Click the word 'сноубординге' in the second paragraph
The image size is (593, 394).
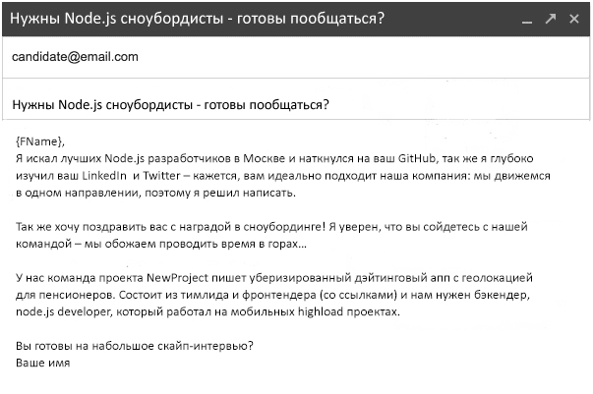[284, 227]
